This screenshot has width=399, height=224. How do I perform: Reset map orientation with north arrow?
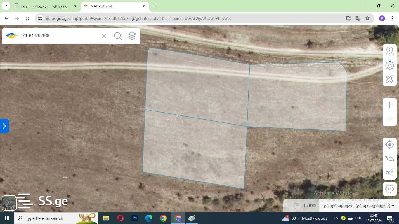tap(389, 65)
